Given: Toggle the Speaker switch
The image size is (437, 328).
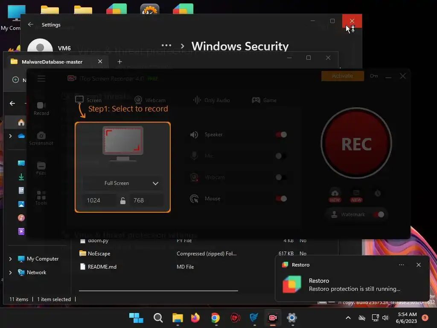Looking at the screenshot, I should [x=281, y=135].
